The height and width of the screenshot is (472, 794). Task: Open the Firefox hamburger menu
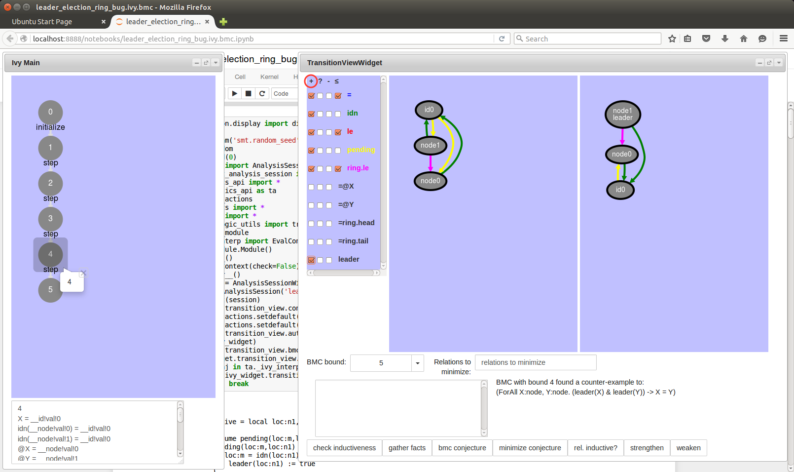(x=783, y=39)
